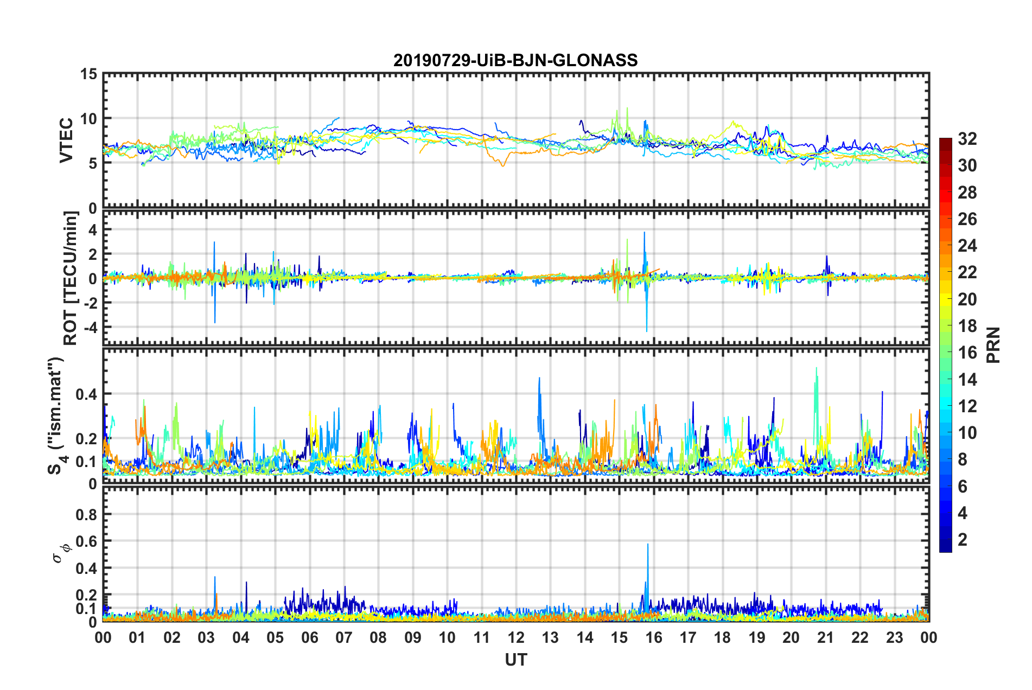Image resolution: width=1032 pixels, height=690 pixels.
Task: Click hour tick label 15
Action: [619, 637]
